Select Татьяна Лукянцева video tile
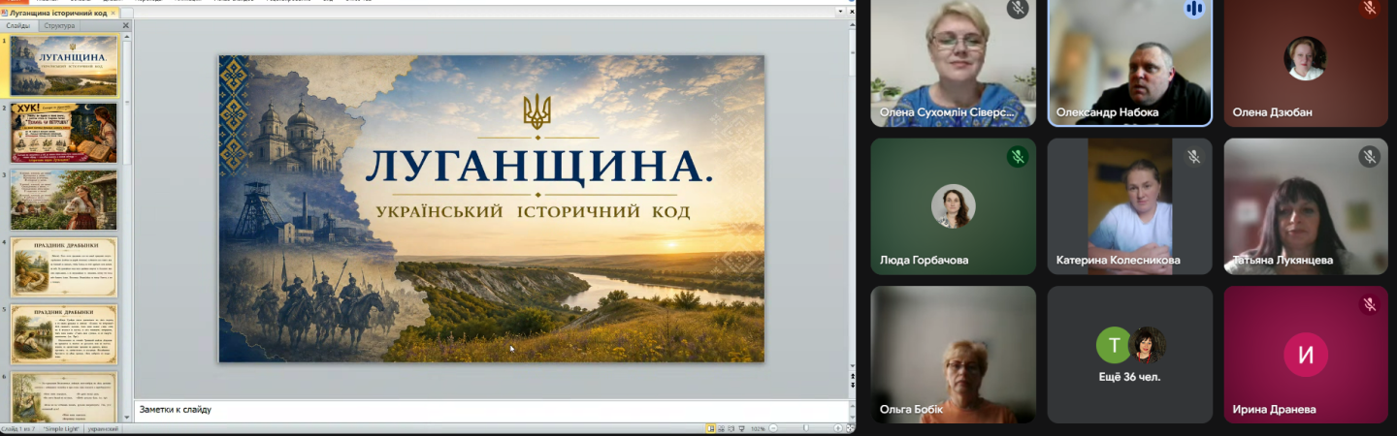The width and height of the screenshot is (1397, 436). click(1306, 206)
